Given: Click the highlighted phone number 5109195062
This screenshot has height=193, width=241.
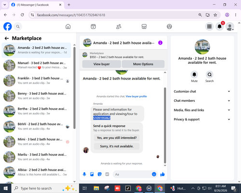Looking at the screenshot, I should pyautogui.click(x=102, y=118).
